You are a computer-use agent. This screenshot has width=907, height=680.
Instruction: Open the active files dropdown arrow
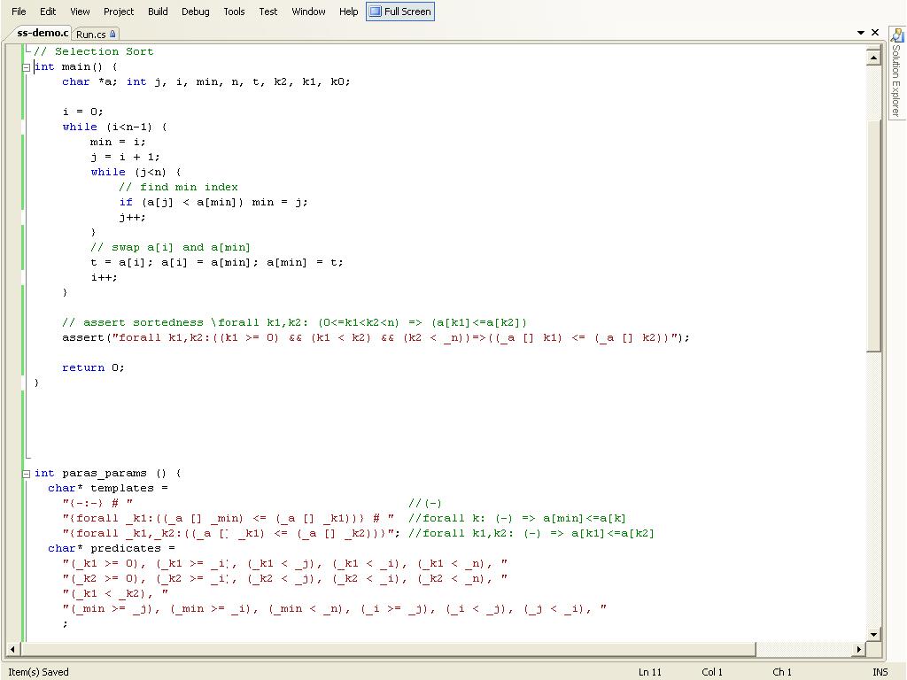860,33
